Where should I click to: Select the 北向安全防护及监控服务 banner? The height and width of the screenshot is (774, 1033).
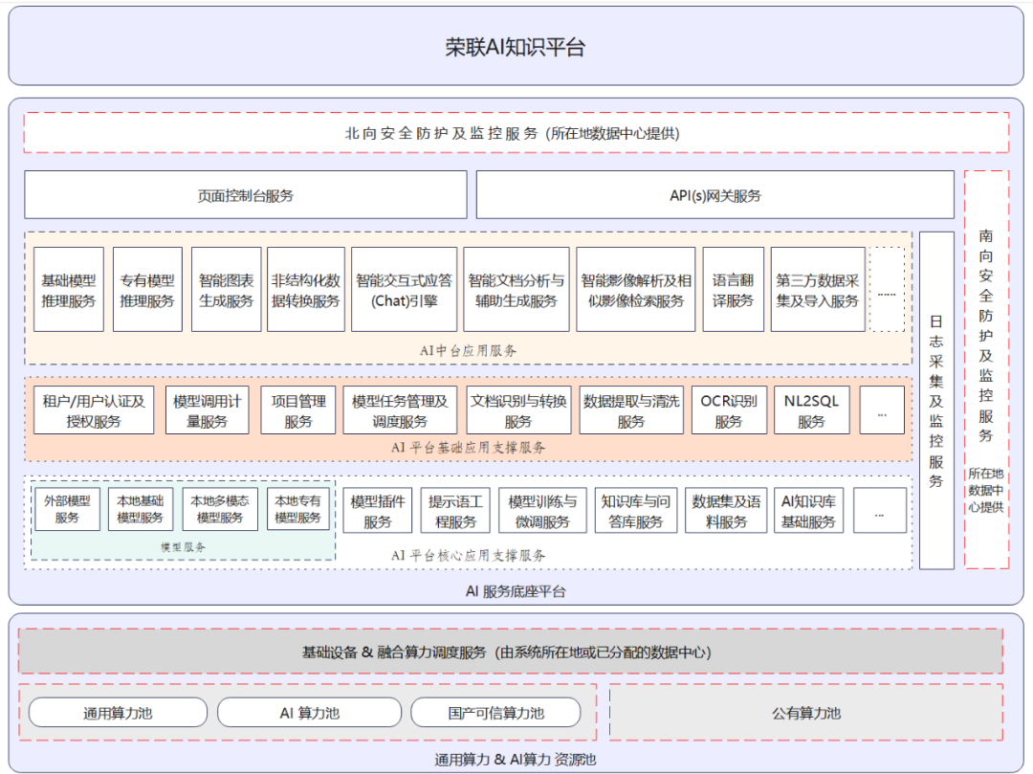click(x=516, y=133)
